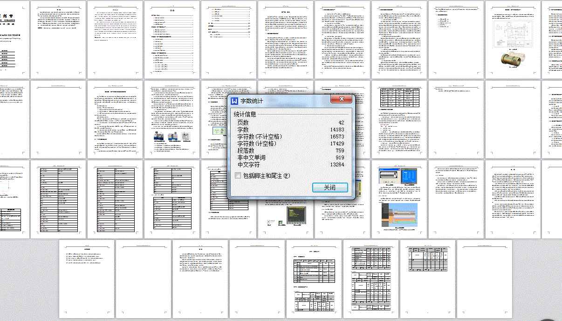Click the 统计信息 group heading
This screenshot has height=321, width=562.
[x=245, y=114]
